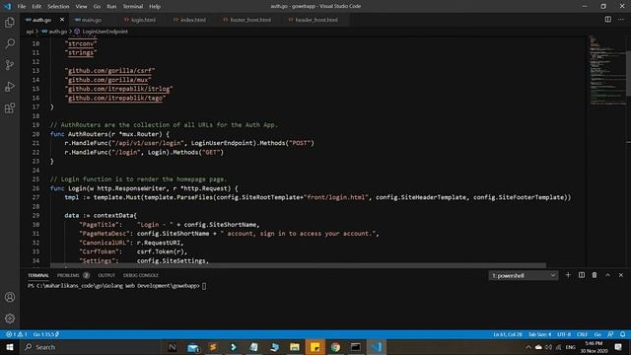Switch to the footer_front.html tab
The width and height of the screenshot is (631, 355).
tap(249, 20)
